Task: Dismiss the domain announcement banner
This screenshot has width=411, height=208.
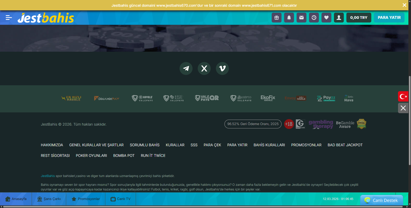Action: click(405, 5)
